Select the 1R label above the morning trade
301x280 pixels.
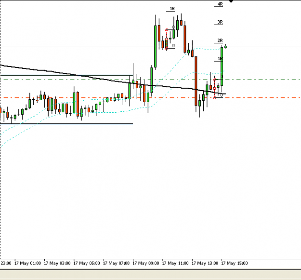pos(172,9)
